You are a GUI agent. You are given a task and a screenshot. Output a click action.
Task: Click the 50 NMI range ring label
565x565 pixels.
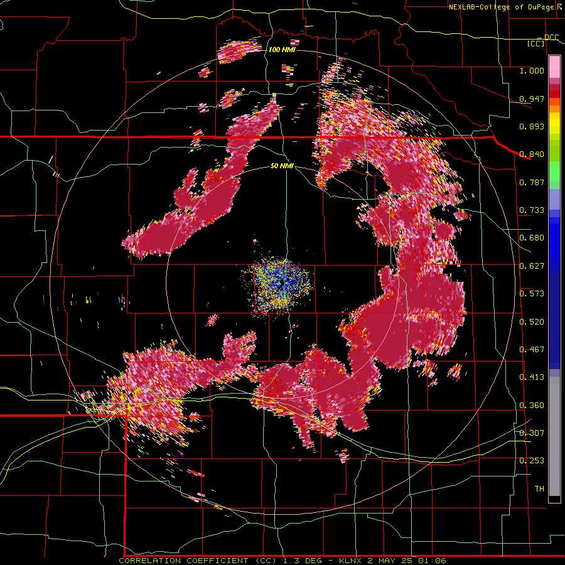pos(282,166)
